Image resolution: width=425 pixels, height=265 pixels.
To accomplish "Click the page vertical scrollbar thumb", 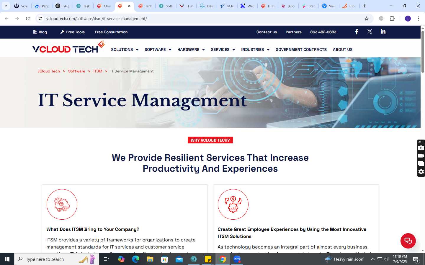I will 423,52.
